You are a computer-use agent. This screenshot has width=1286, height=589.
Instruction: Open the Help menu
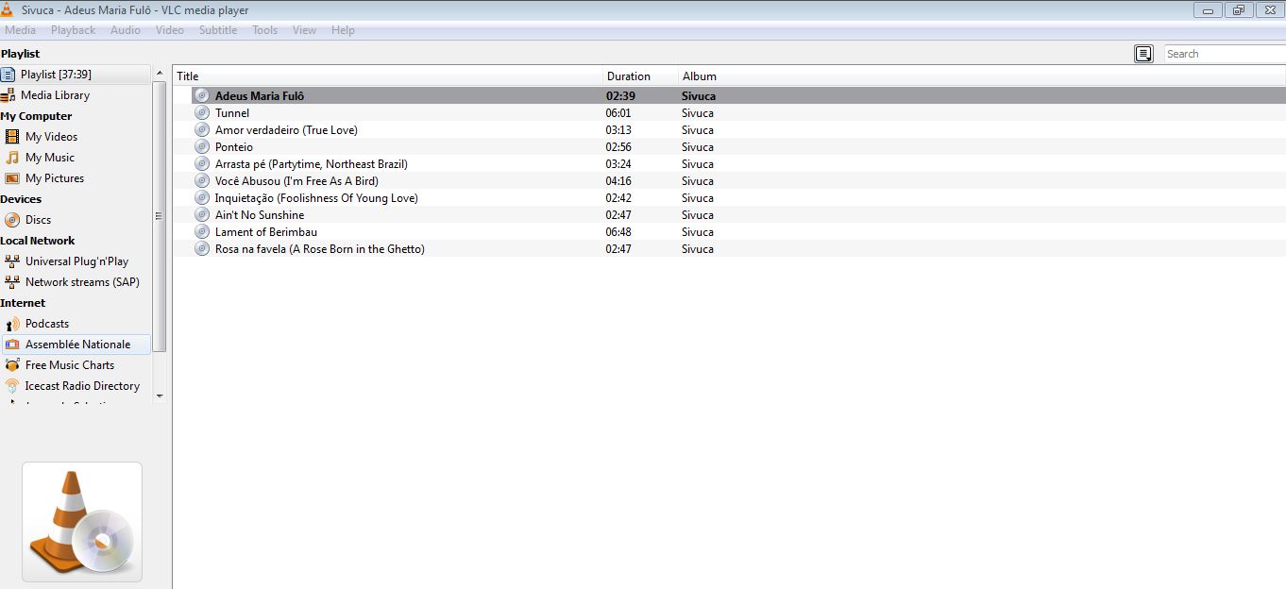point(343,30)
